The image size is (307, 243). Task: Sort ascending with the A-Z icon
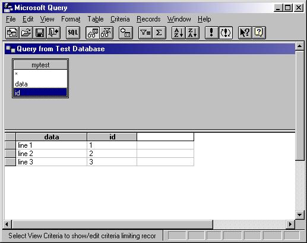(179, 33)
